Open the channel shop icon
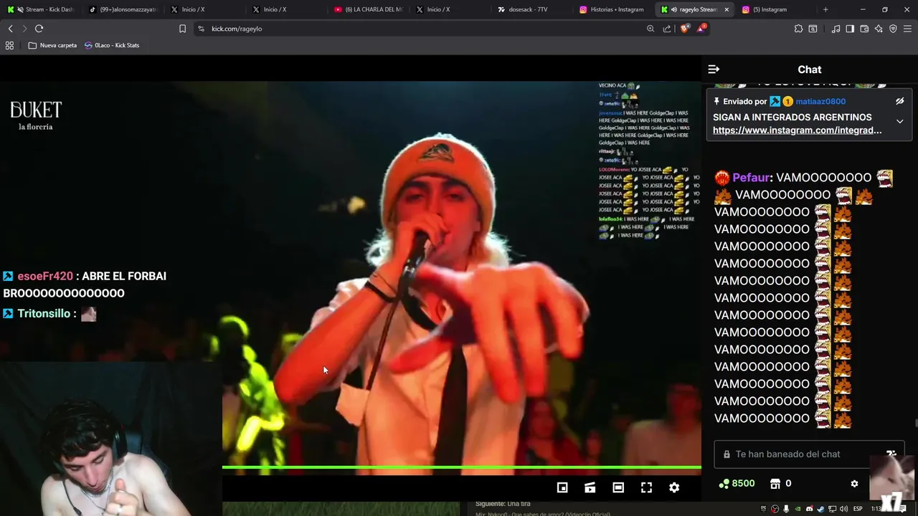Screen dimensions: 918x516 tap(775, 484)
